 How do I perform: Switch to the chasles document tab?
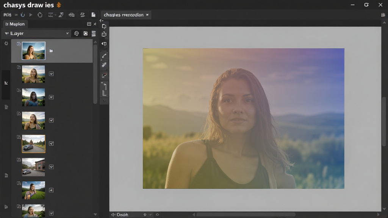point(124,15)
